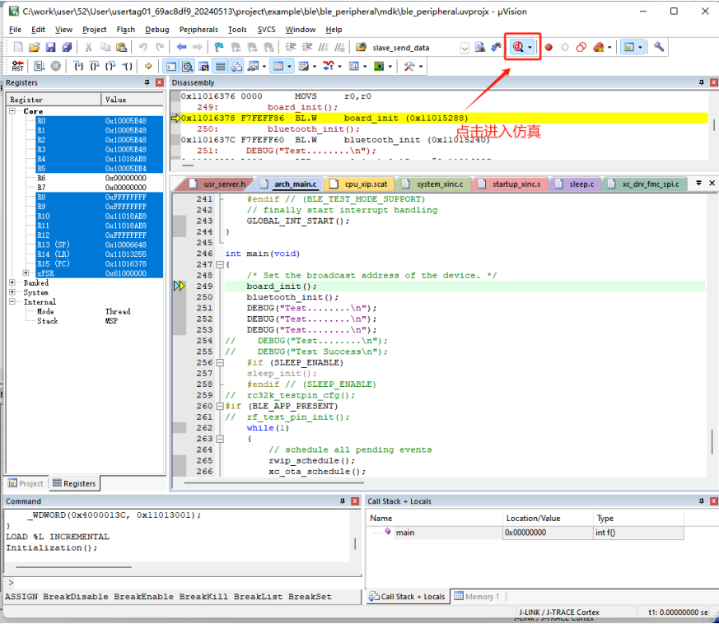This screenshot has width=719, height=624.
Task: Click the editor horizontal scrollbar
Action: [x=273, y=482]
